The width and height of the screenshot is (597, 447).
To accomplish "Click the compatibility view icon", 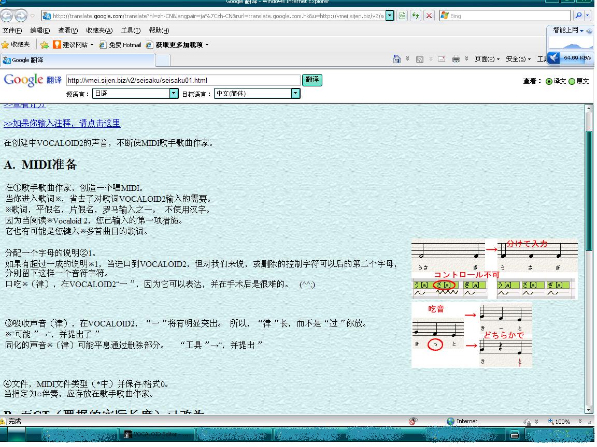I will tap(402, 16).
